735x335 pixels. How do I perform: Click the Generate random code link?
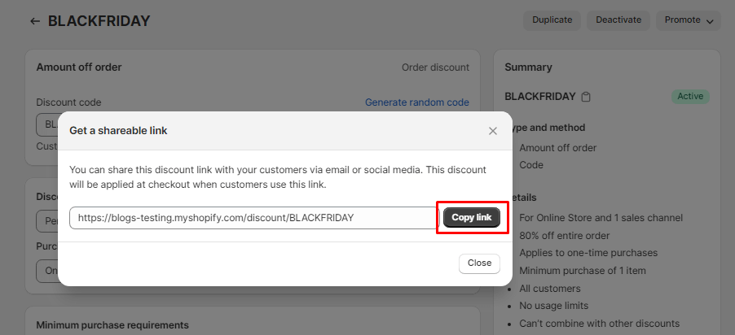416,102
